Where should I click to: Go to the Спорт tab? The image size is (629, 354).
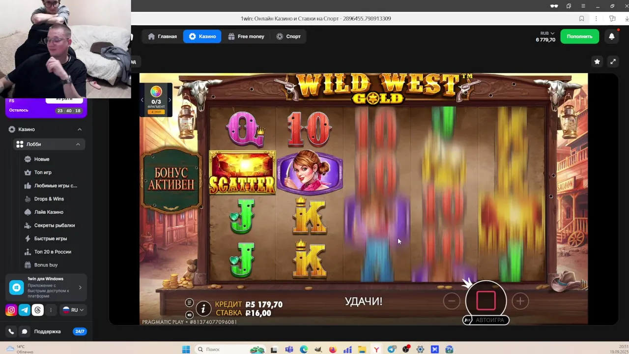click(288, 36)
